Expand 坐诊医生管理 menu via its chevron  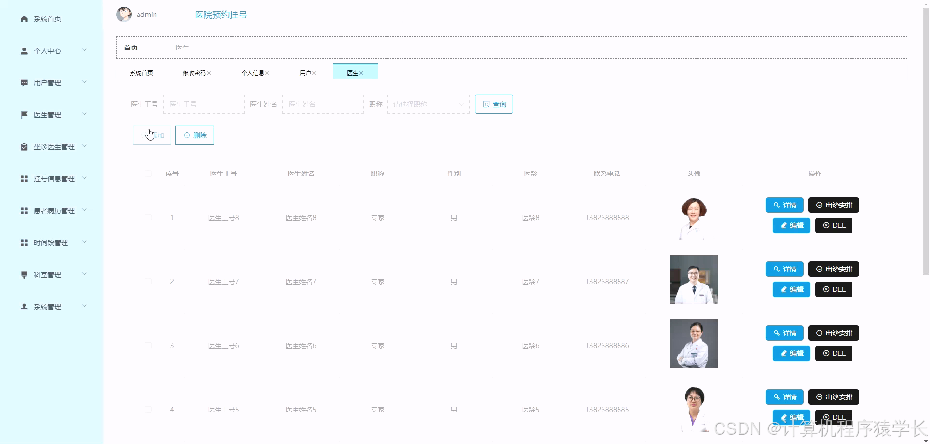pyautogui.click(x=84, y=146)
